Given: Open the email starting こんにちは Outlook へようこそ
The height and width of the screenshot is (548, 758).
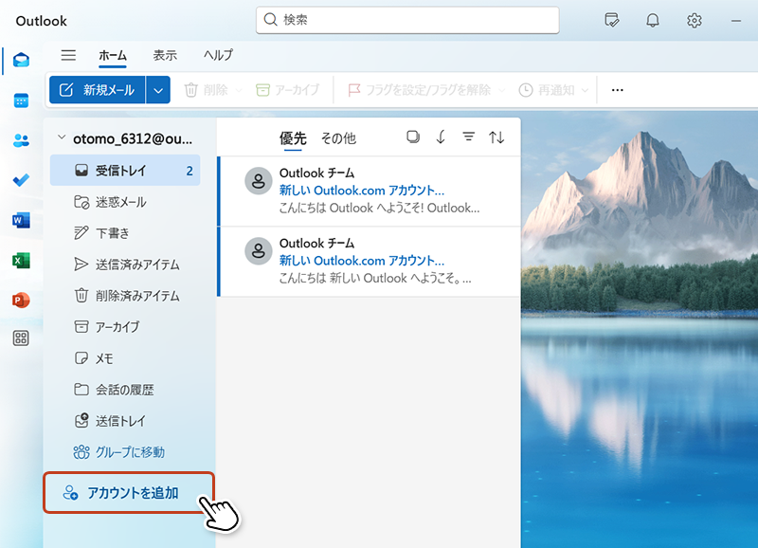Looking at the screenshot, I should coord(370,192).
